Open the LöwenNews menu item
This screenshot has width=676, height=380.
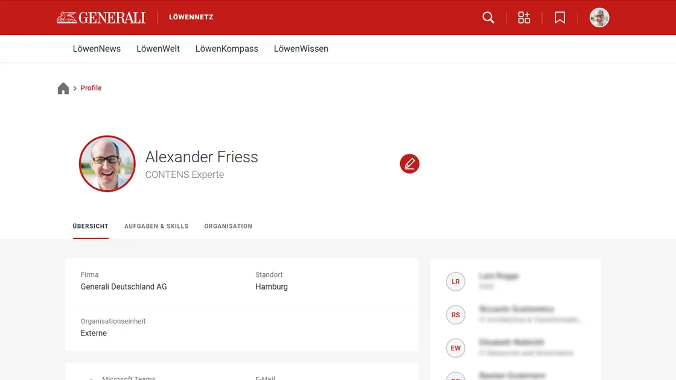pos(97,48)
